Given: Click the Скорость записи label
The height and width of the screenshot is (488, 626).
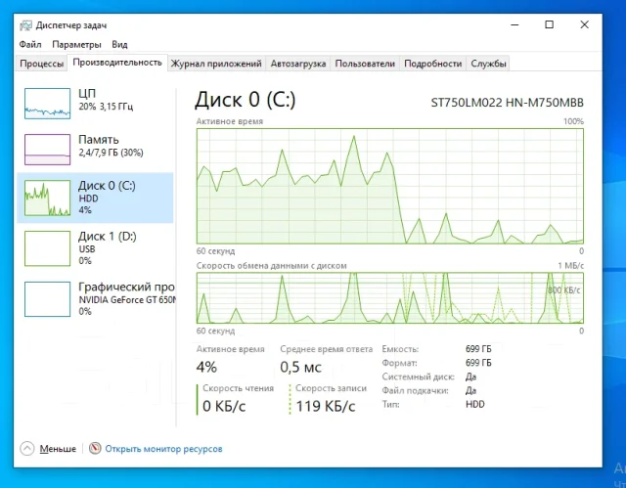Looking at the screenshot, I should (331, 388).
